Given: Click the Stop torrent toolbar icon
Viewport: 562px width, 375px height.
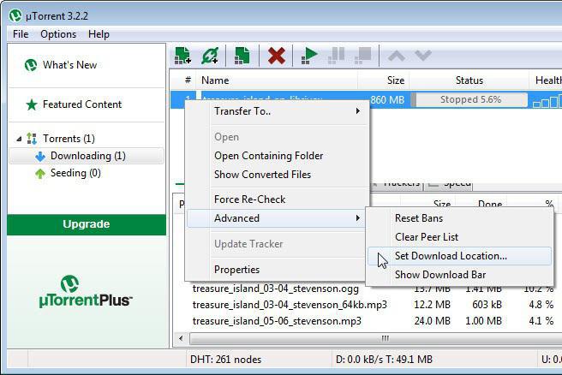Looking at the screenshot, I should 362,56.
